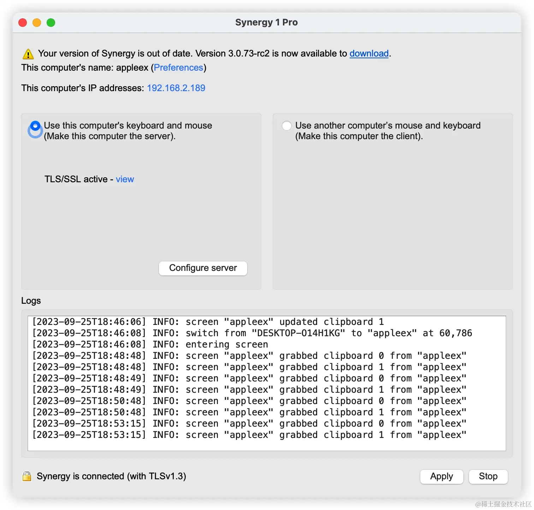Image resolution: width=534 pixels, height=510 pixels.
Task: Click the 18:48:49 grabbed clipboard 1 log line
Action: [x=249, y=390]
